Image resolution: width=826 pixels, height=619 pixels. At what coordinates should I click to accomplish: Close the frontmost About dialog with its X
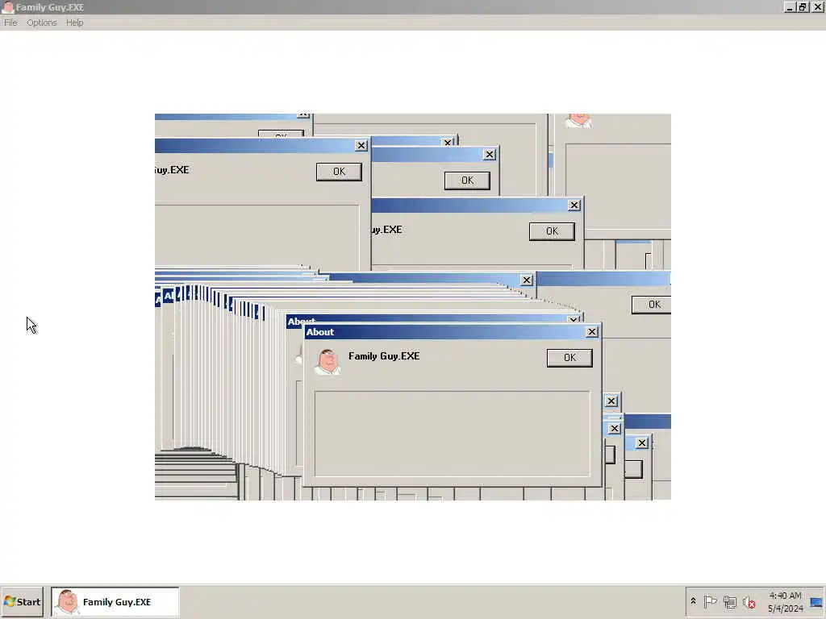pyautogui.click(x=591, y=332)
